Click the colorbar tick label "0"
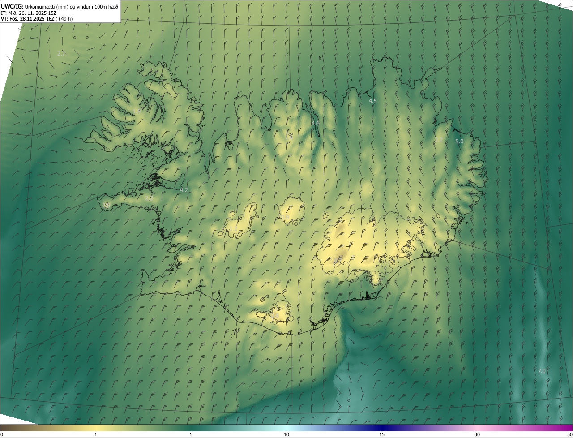 click(x=2, y=434)
